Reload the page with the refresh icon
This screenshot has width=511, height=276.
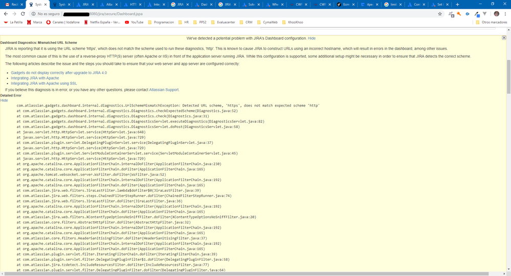(x=23, y=14)
